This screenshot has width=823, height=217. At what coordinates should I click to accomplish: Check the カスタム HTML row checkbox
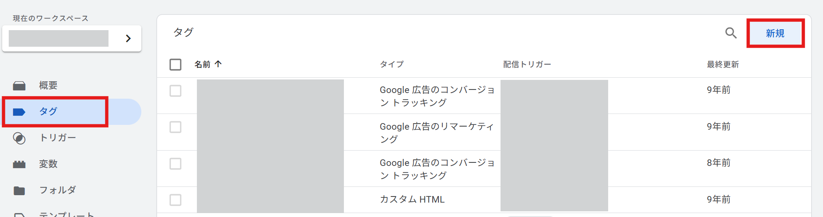point(175,200)
